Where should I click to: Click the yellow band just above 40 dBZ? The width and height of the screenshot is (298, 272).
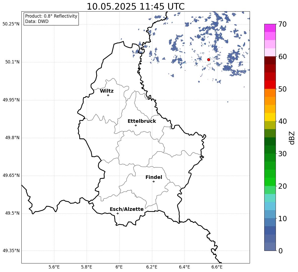(270, 117)
